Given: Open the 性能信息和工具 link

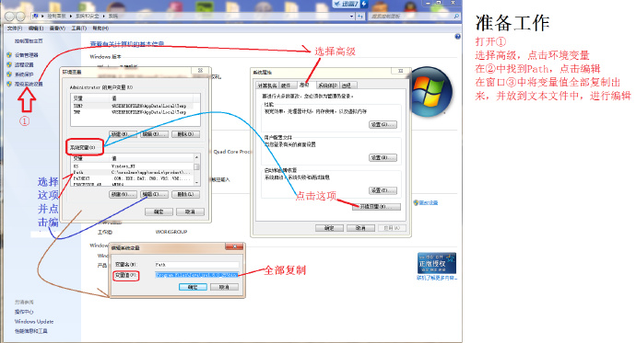Looking at the screenshot, I should (x=31, y=331).
